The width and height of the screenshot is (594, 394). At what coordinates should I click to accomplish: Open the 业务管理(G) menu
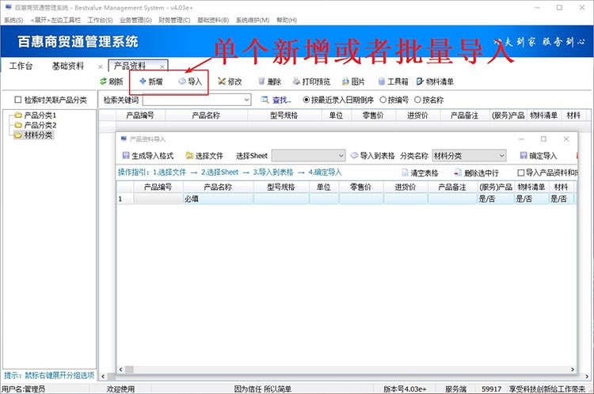coord(135,20)
